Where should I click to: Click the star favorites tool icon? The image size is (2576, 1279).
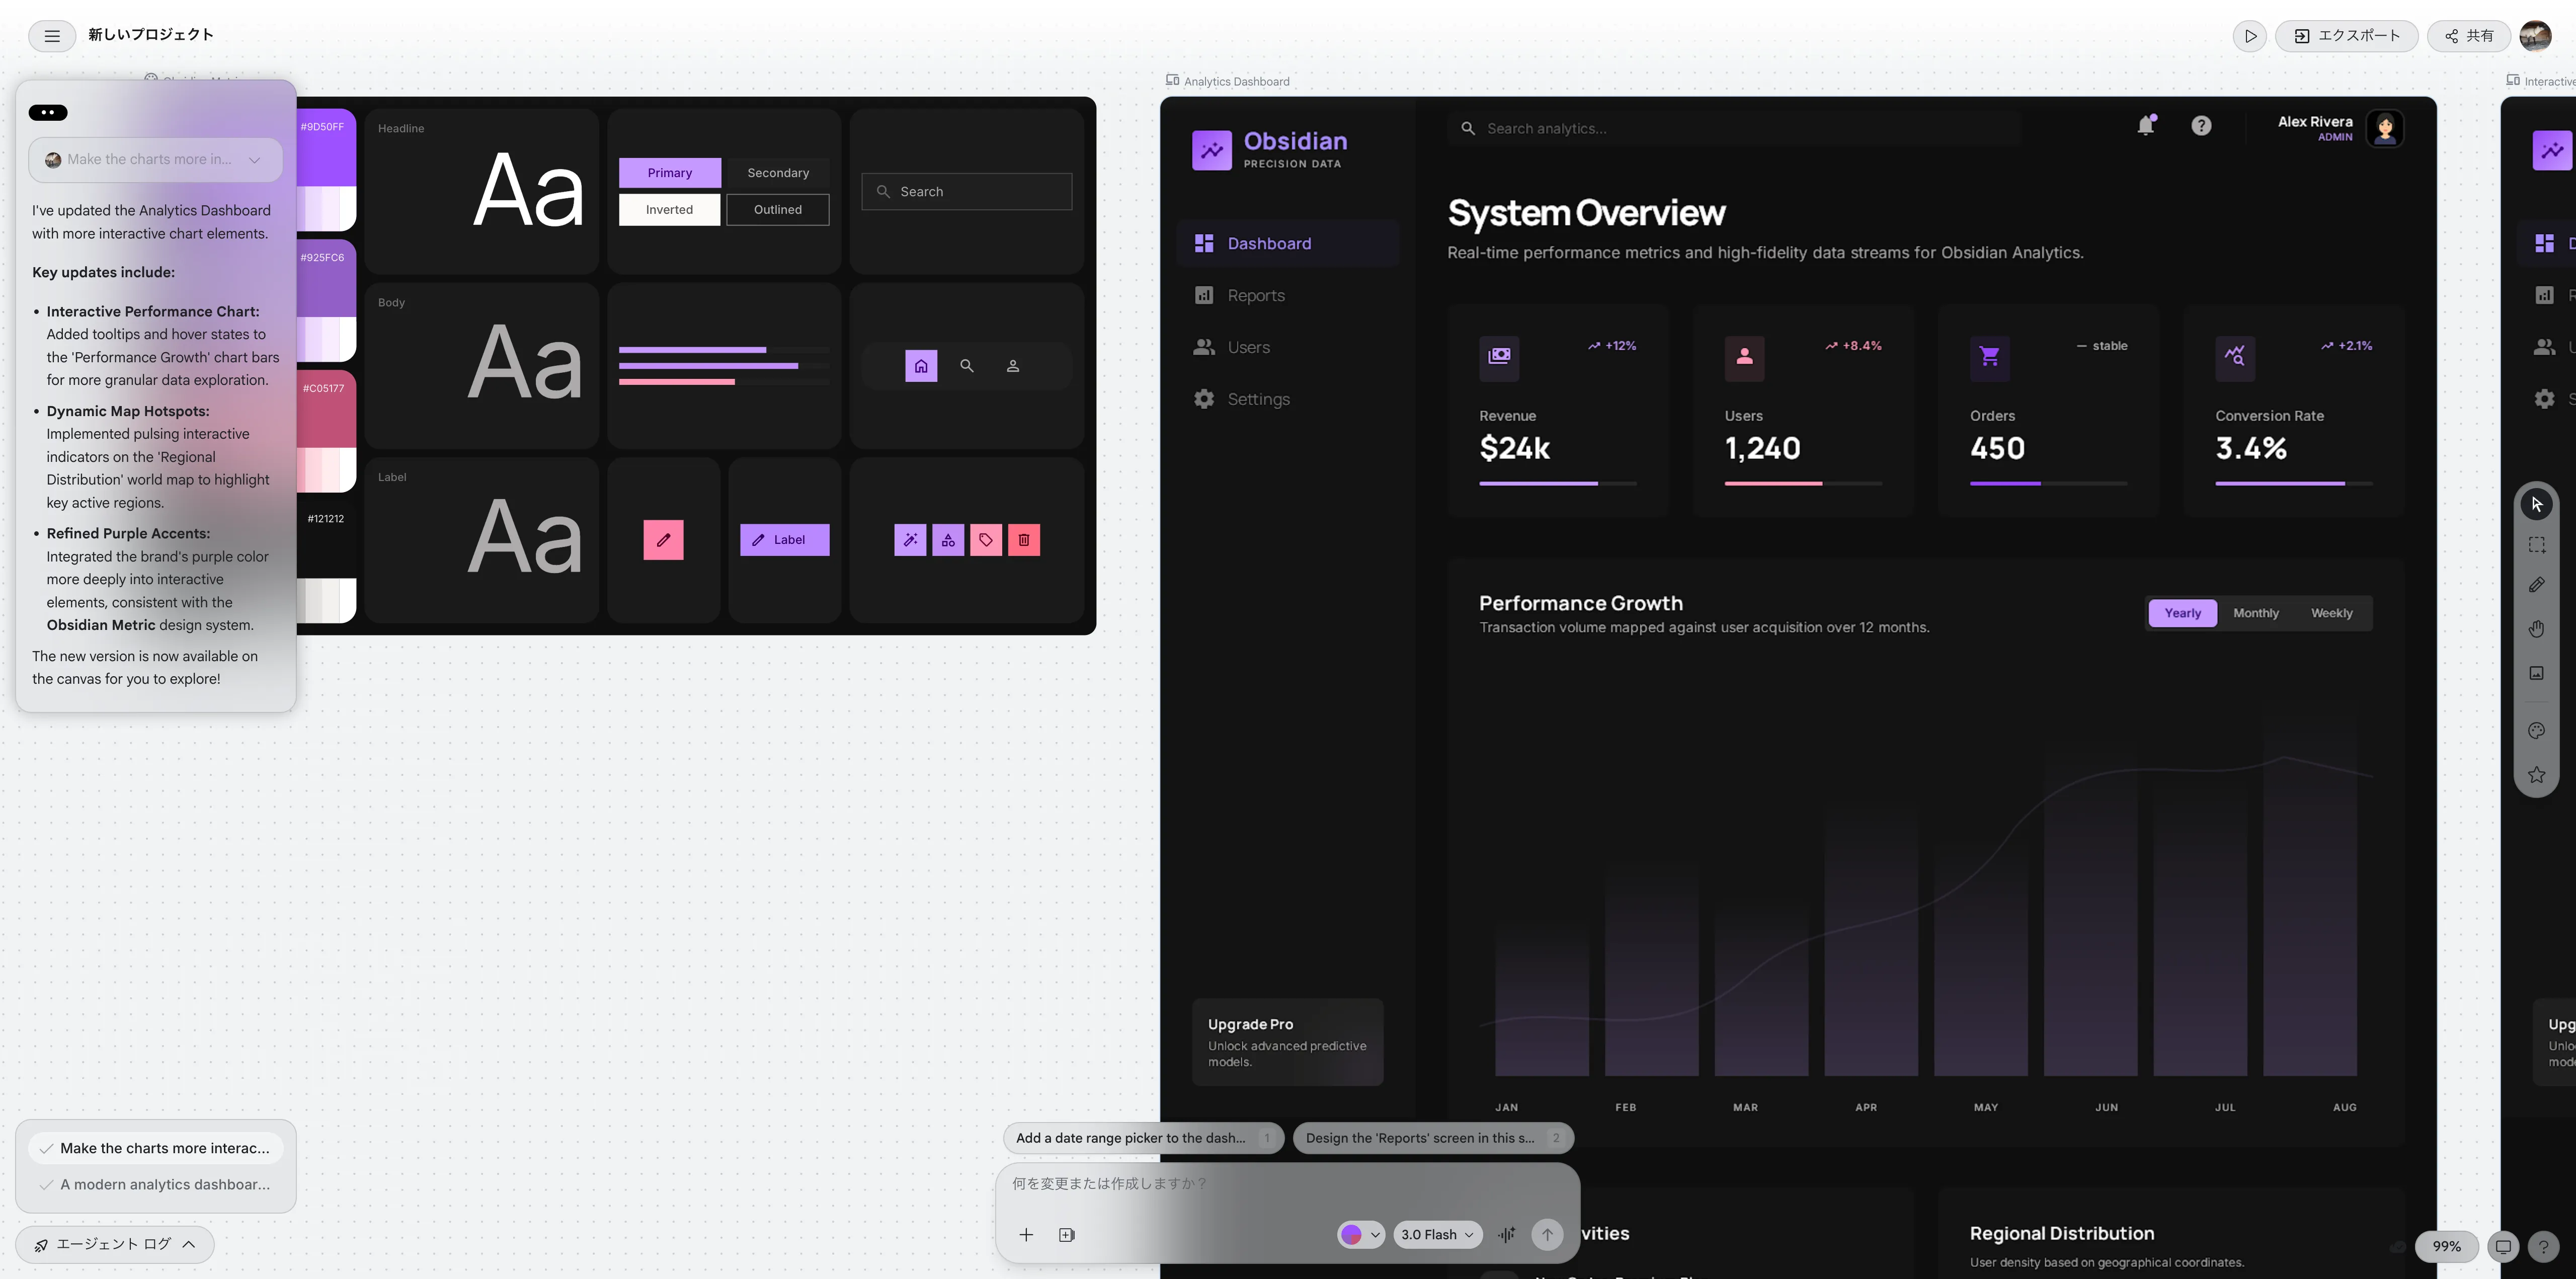tap(2536, 775)
